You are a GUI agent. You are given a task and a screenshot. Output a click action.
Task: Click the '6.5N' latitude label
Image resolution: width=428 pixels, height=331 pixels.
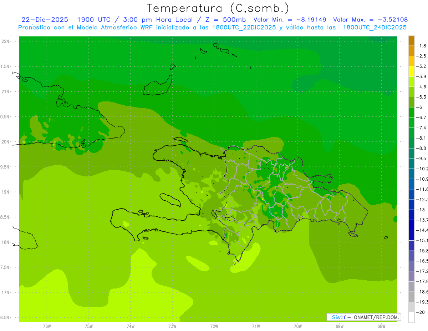click(5, 318)
